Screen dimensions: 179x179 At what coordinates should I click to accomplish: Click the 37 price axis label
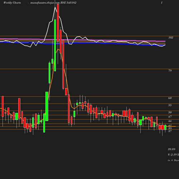click(170, 131)
